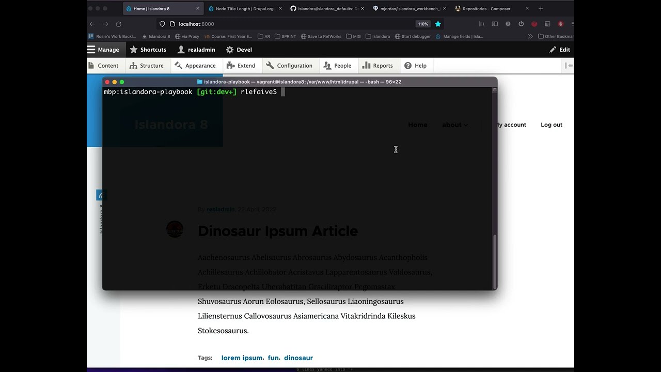Show more bookmarks chevron
Viewport: 661px width, 372px height.
530,37
